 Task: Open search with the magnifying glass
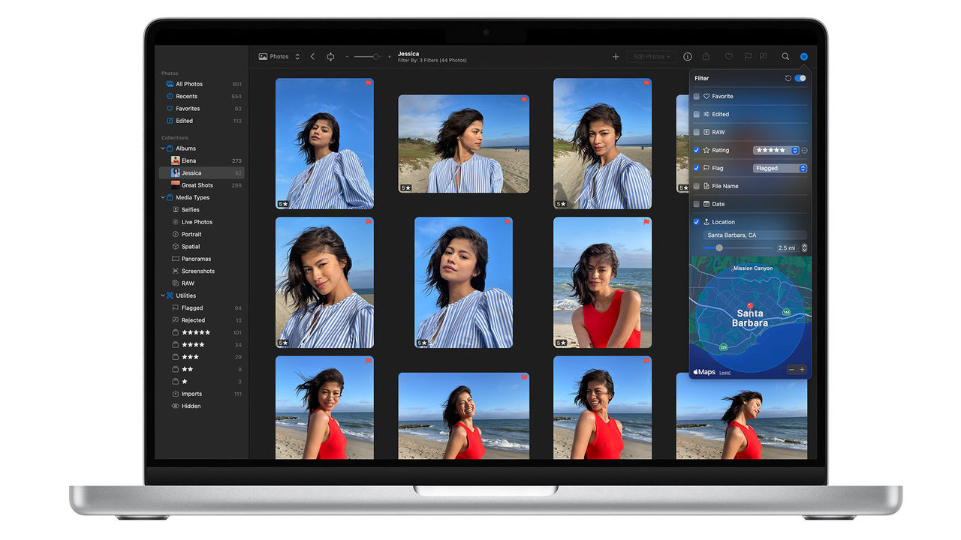click(785, 56)
